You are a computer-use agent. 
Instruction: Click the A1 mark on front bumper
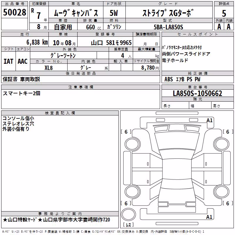coord(209,120)
